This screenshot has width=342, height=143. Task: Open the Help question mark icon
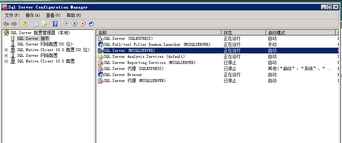(55, 24)
